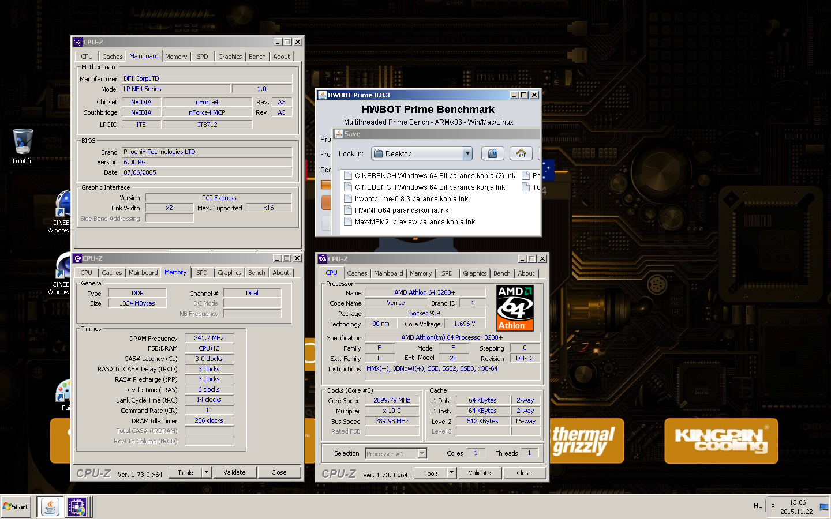This screenshot has width=831, height=519.
Task: Open Graphics tab in Memory CPU-Z window
Action: (230, 273)
